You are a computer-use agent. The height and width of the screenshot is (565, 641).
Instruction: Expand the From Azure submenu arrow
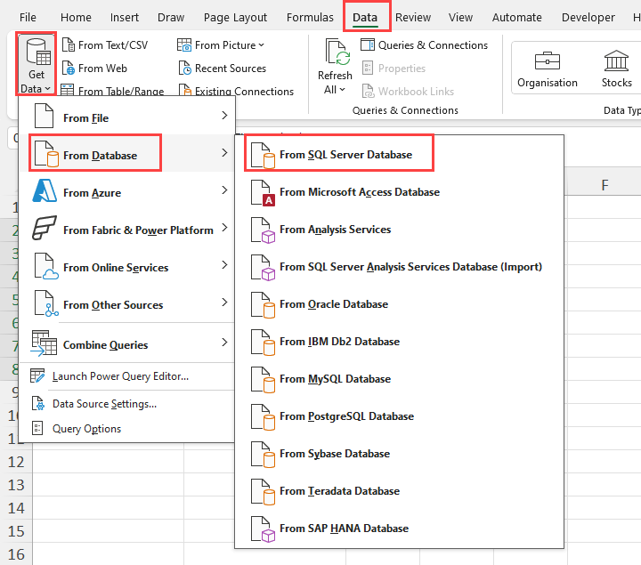[x=224, y=190]
